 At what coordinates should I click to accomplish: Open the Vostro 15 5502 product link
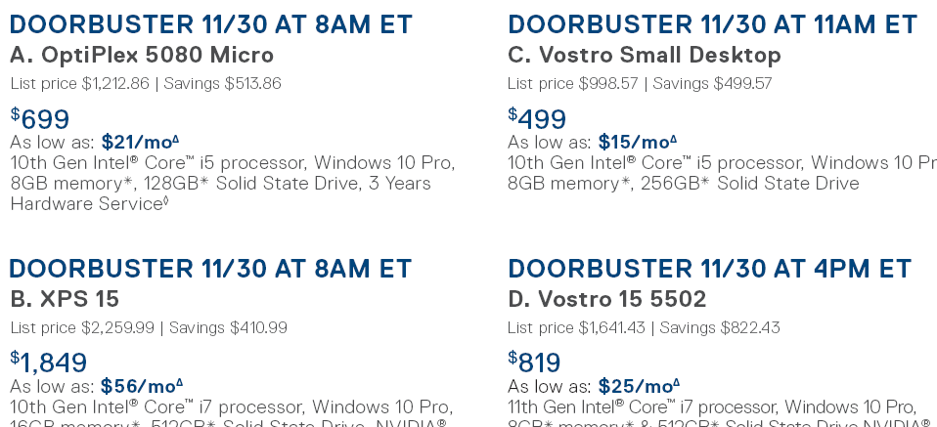point(606,300)
